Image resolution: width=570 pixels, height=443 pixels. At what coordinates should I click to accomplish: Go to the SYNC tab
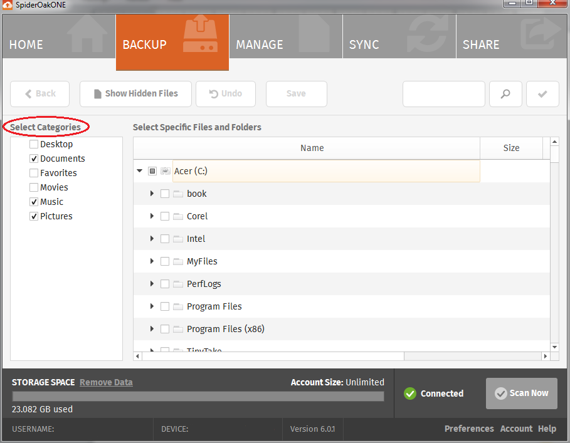point(399,36)
